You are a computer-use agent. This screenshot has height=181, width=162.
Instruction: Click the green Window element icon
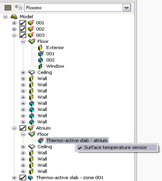pos(40,66)
